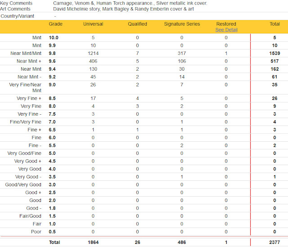The height and width of the screenshot is (247, 288).
Task: Select the Fine + label
Action: 34,130
